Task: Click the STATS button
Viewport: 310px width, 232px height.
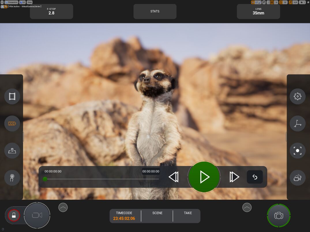Action: tap(155, 12)
